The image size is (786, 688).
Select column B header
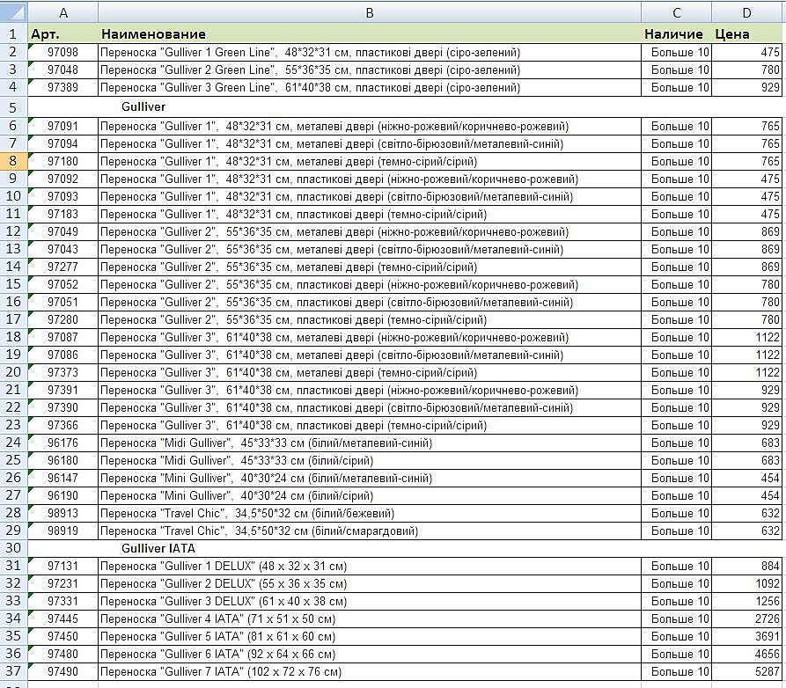pyautogui.click(x=369, y=12)
